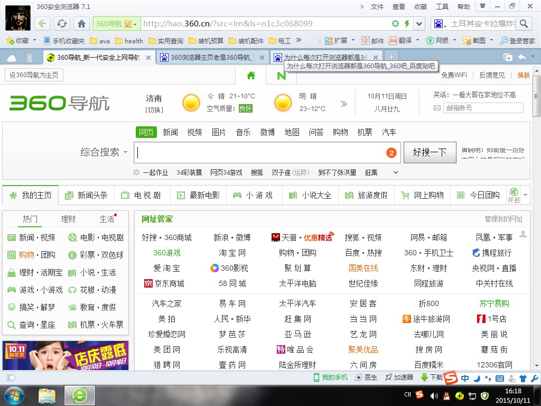
Task: Click the search magnifier in toolbar
Action: click(524, 23)
